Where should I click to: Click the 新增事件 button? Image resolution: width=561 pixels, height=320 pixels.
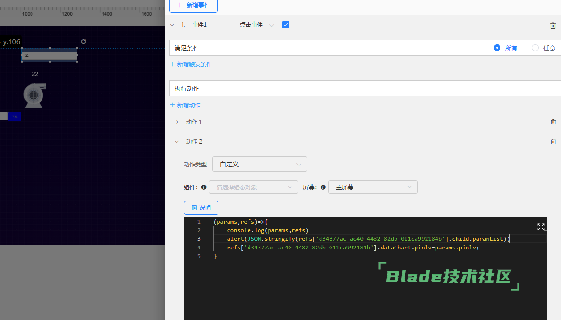pos(193,5)
